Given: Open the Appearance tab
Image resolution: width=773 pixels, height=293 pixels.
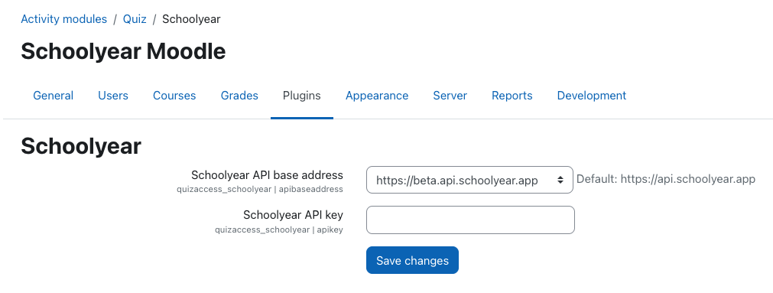Looking at the screenshot, I should click(377, 96).
